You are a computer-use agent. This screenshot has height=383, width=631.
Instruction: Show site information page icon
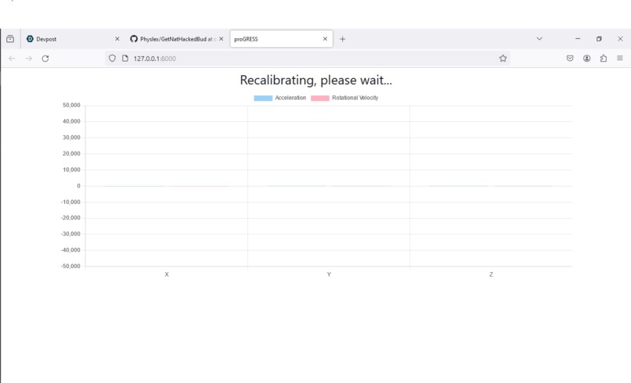tap(125, 59)
